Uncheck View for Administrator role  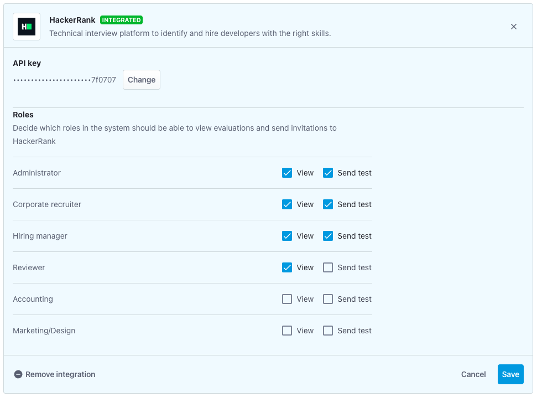coord(287,173)
